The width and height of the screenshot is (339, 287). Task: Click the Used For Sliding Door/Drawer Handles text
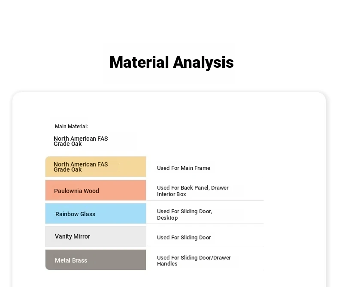pos(194,261)
